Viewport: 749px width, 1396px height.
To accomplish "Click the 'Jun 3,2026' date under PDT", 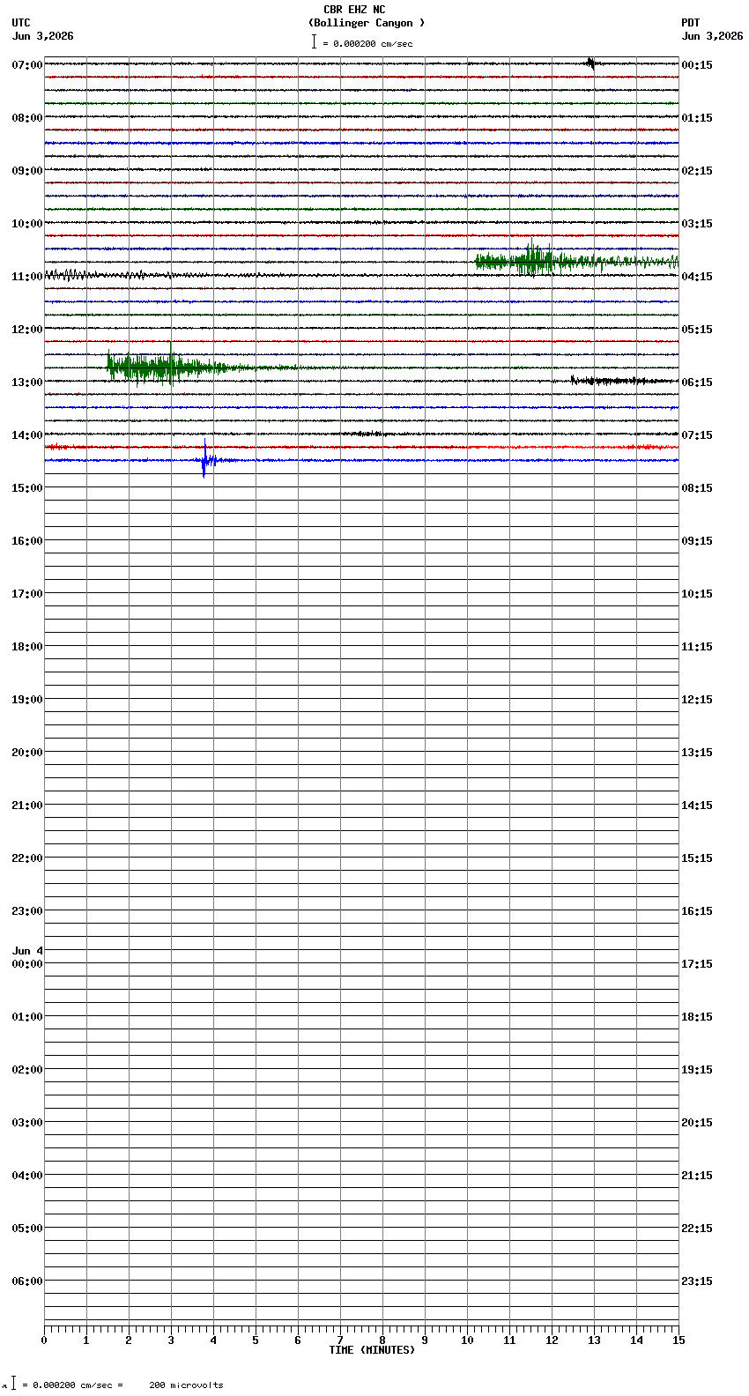I will click(712, 36).
